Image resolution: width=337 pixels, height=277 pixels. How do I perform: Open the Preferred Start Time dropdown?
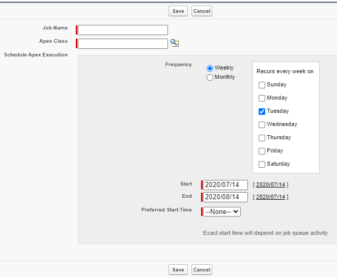pyautogui.click(x=222, y=212)
